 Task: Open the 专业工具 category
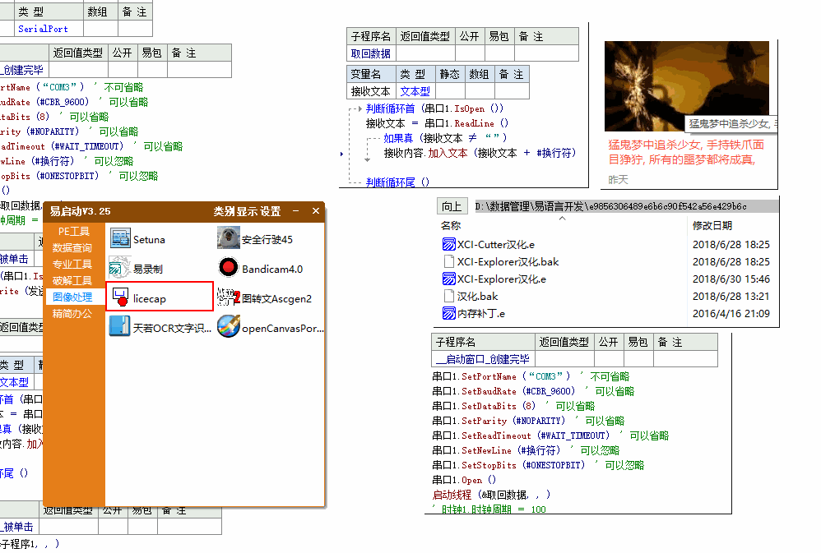coord(73,265)
